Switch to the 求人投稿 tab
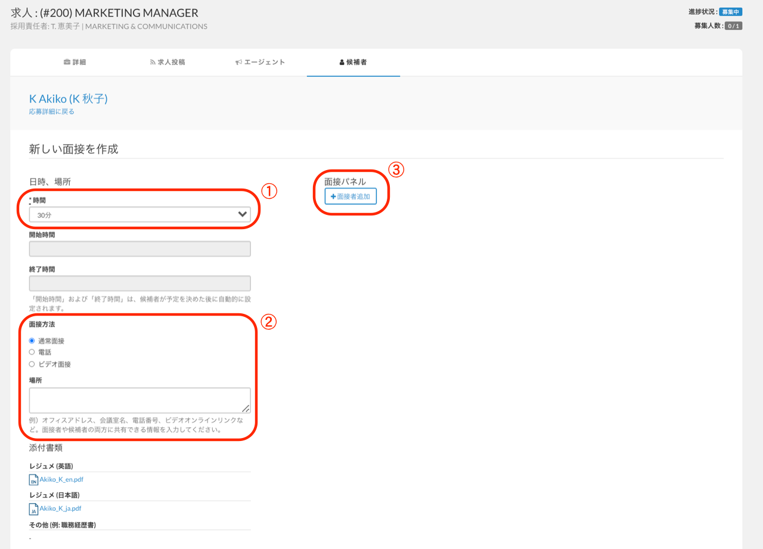This screenshot has height=549, width=763. pyautogui.click(x=168, y=62)
